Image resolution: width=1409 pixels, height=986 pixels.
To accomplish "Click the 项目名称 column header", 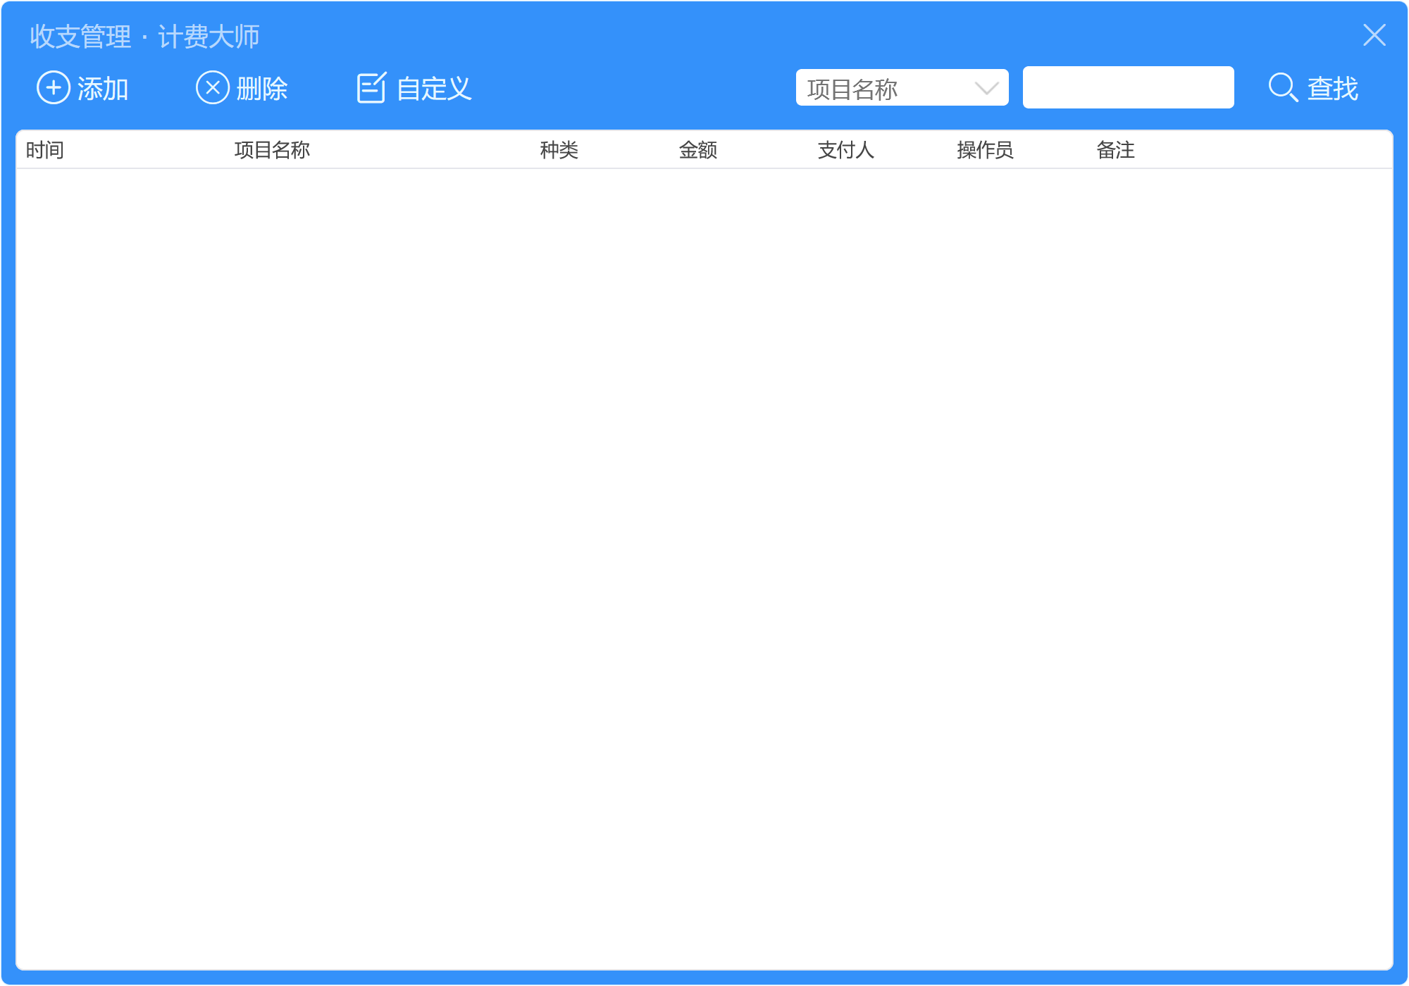I will [x=272, y=150].
